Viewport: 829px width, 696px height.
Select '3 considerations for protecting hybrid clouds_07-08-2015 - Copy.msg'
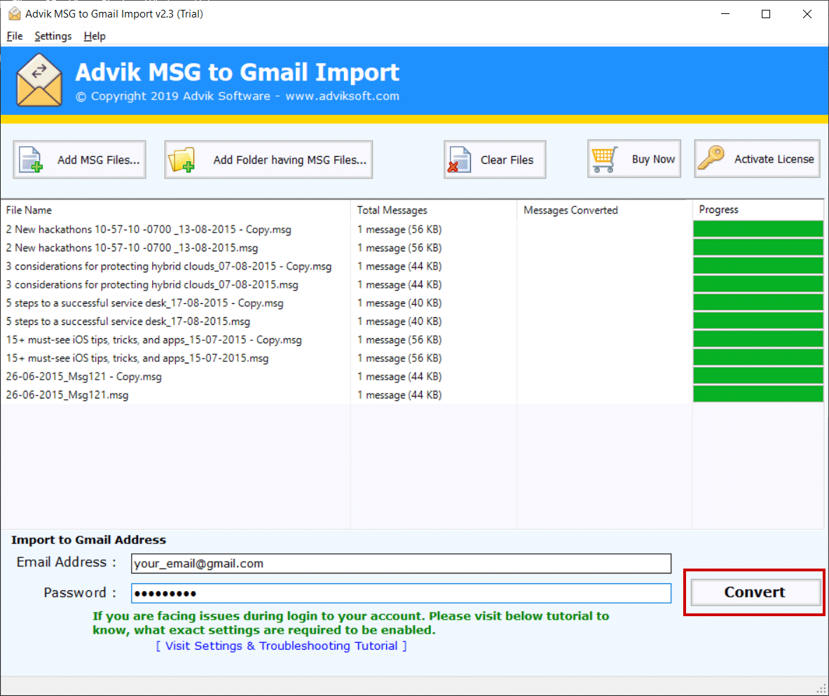tap(169, 266)
